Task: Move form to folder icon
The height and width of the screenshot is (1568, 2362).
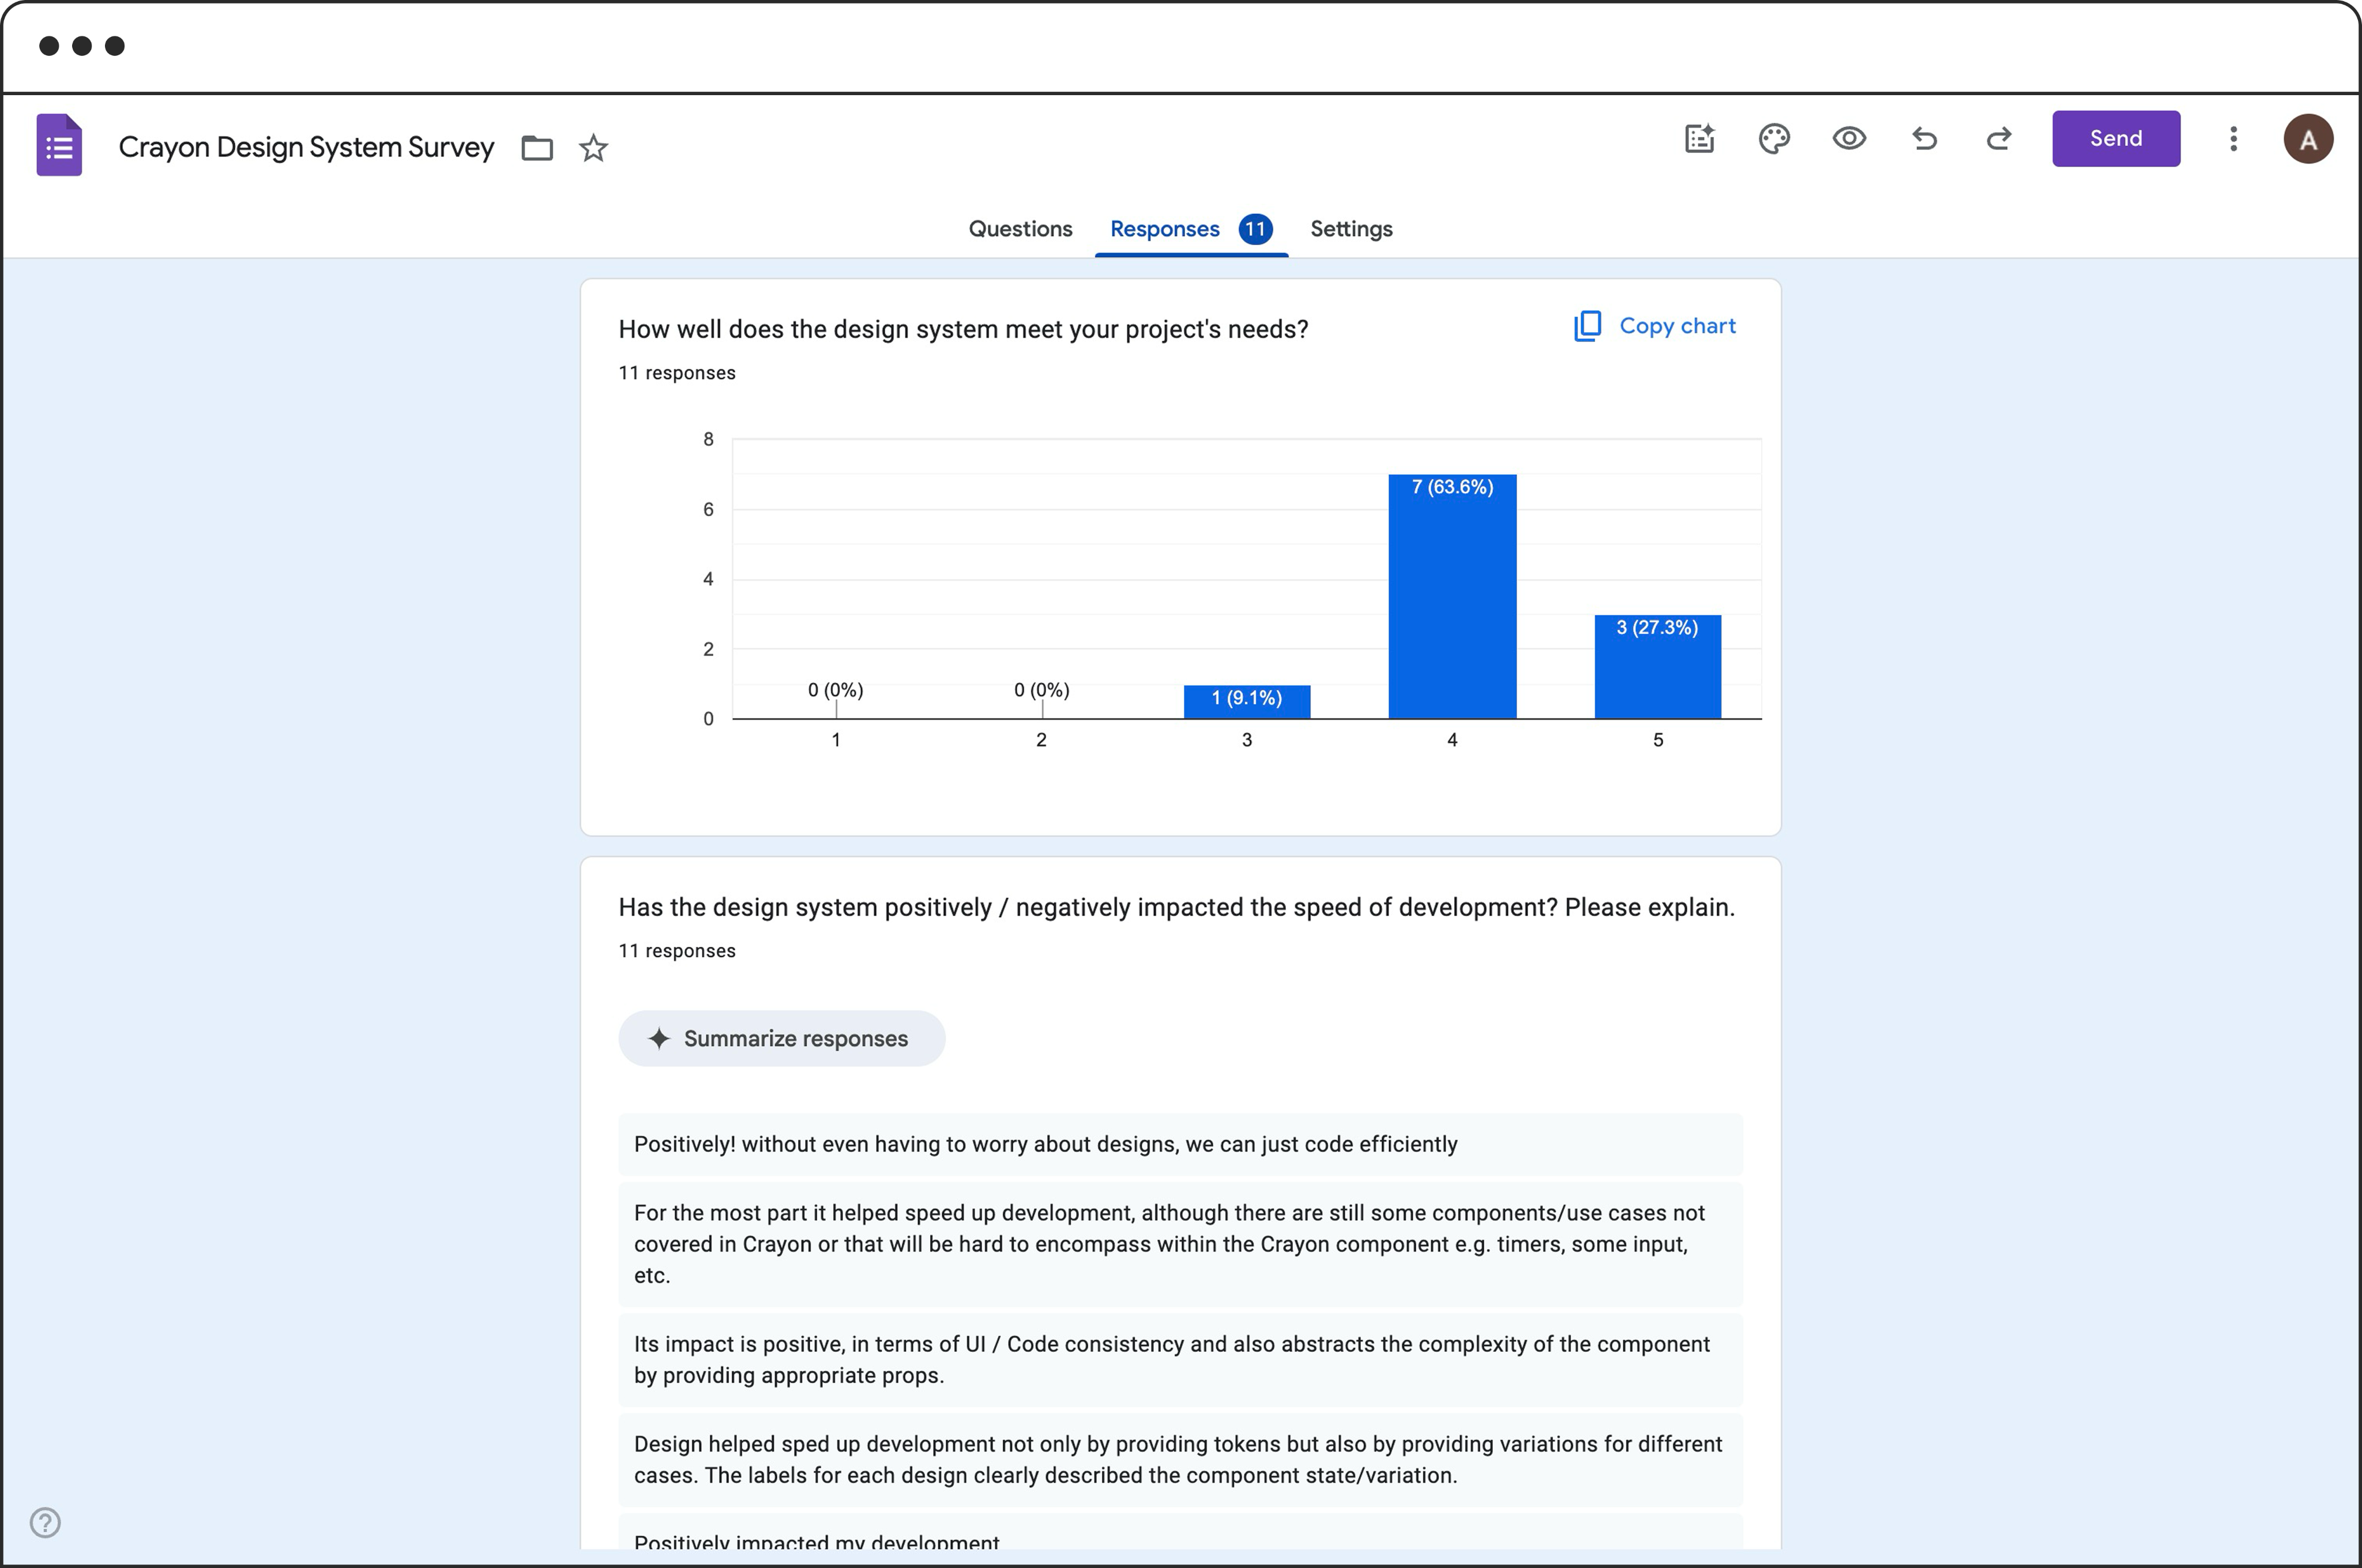Action: pyautogui.click(x=537, y=148)
